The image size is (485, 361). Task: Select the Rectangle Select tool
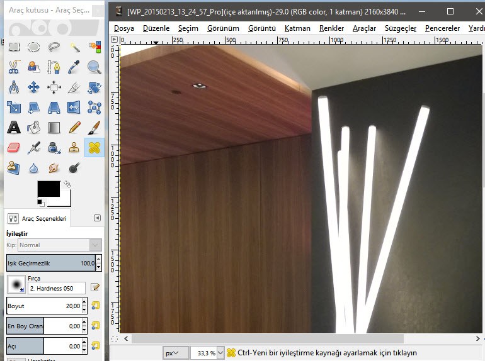(14, 47)
